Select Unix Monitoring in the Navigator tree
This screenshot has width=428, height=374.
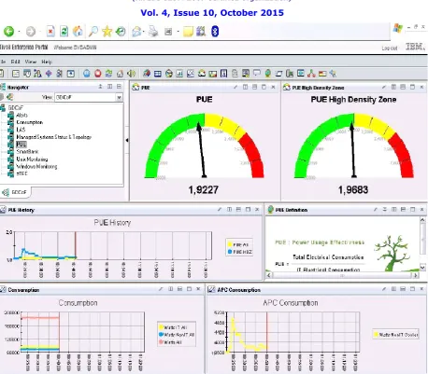pos(32,159)
